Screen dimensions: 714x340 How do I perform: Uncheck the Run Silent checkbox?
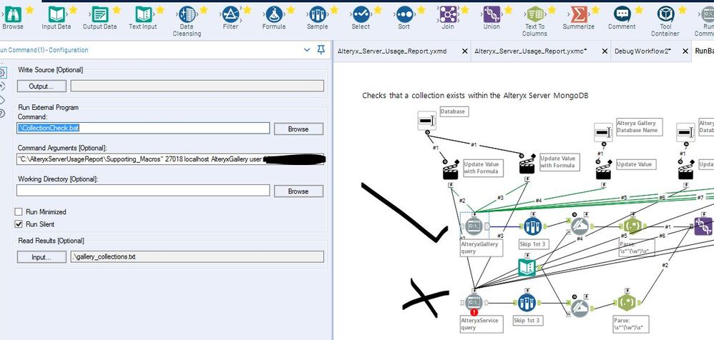point(19,224)
